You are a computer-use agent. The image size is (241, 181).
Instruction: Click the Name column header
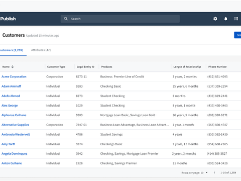tap(6, 67)
